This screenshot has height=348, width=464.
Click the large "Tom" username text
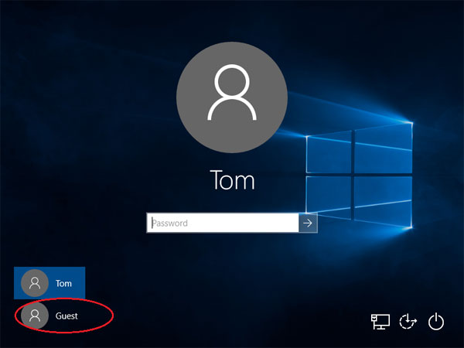pyautogui.click(x=232, y=179)
